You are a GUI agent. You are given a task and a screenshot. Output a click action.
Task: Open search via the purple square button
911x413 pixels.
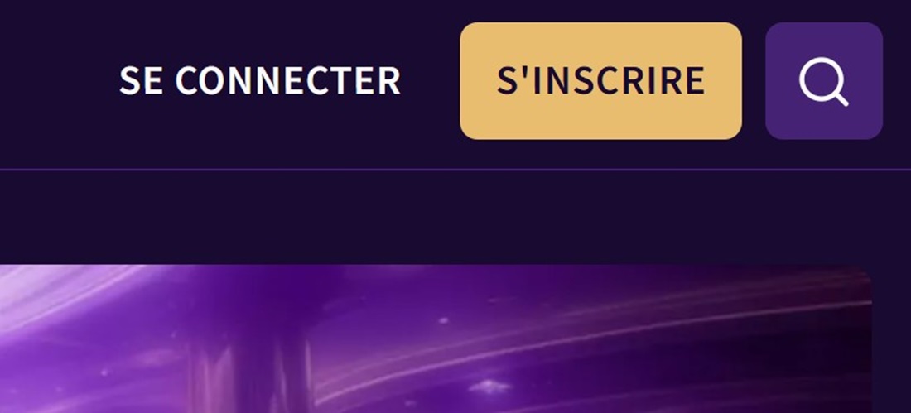click(824, 81)
